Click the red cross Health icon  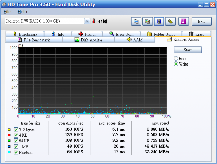click(81, 34)
